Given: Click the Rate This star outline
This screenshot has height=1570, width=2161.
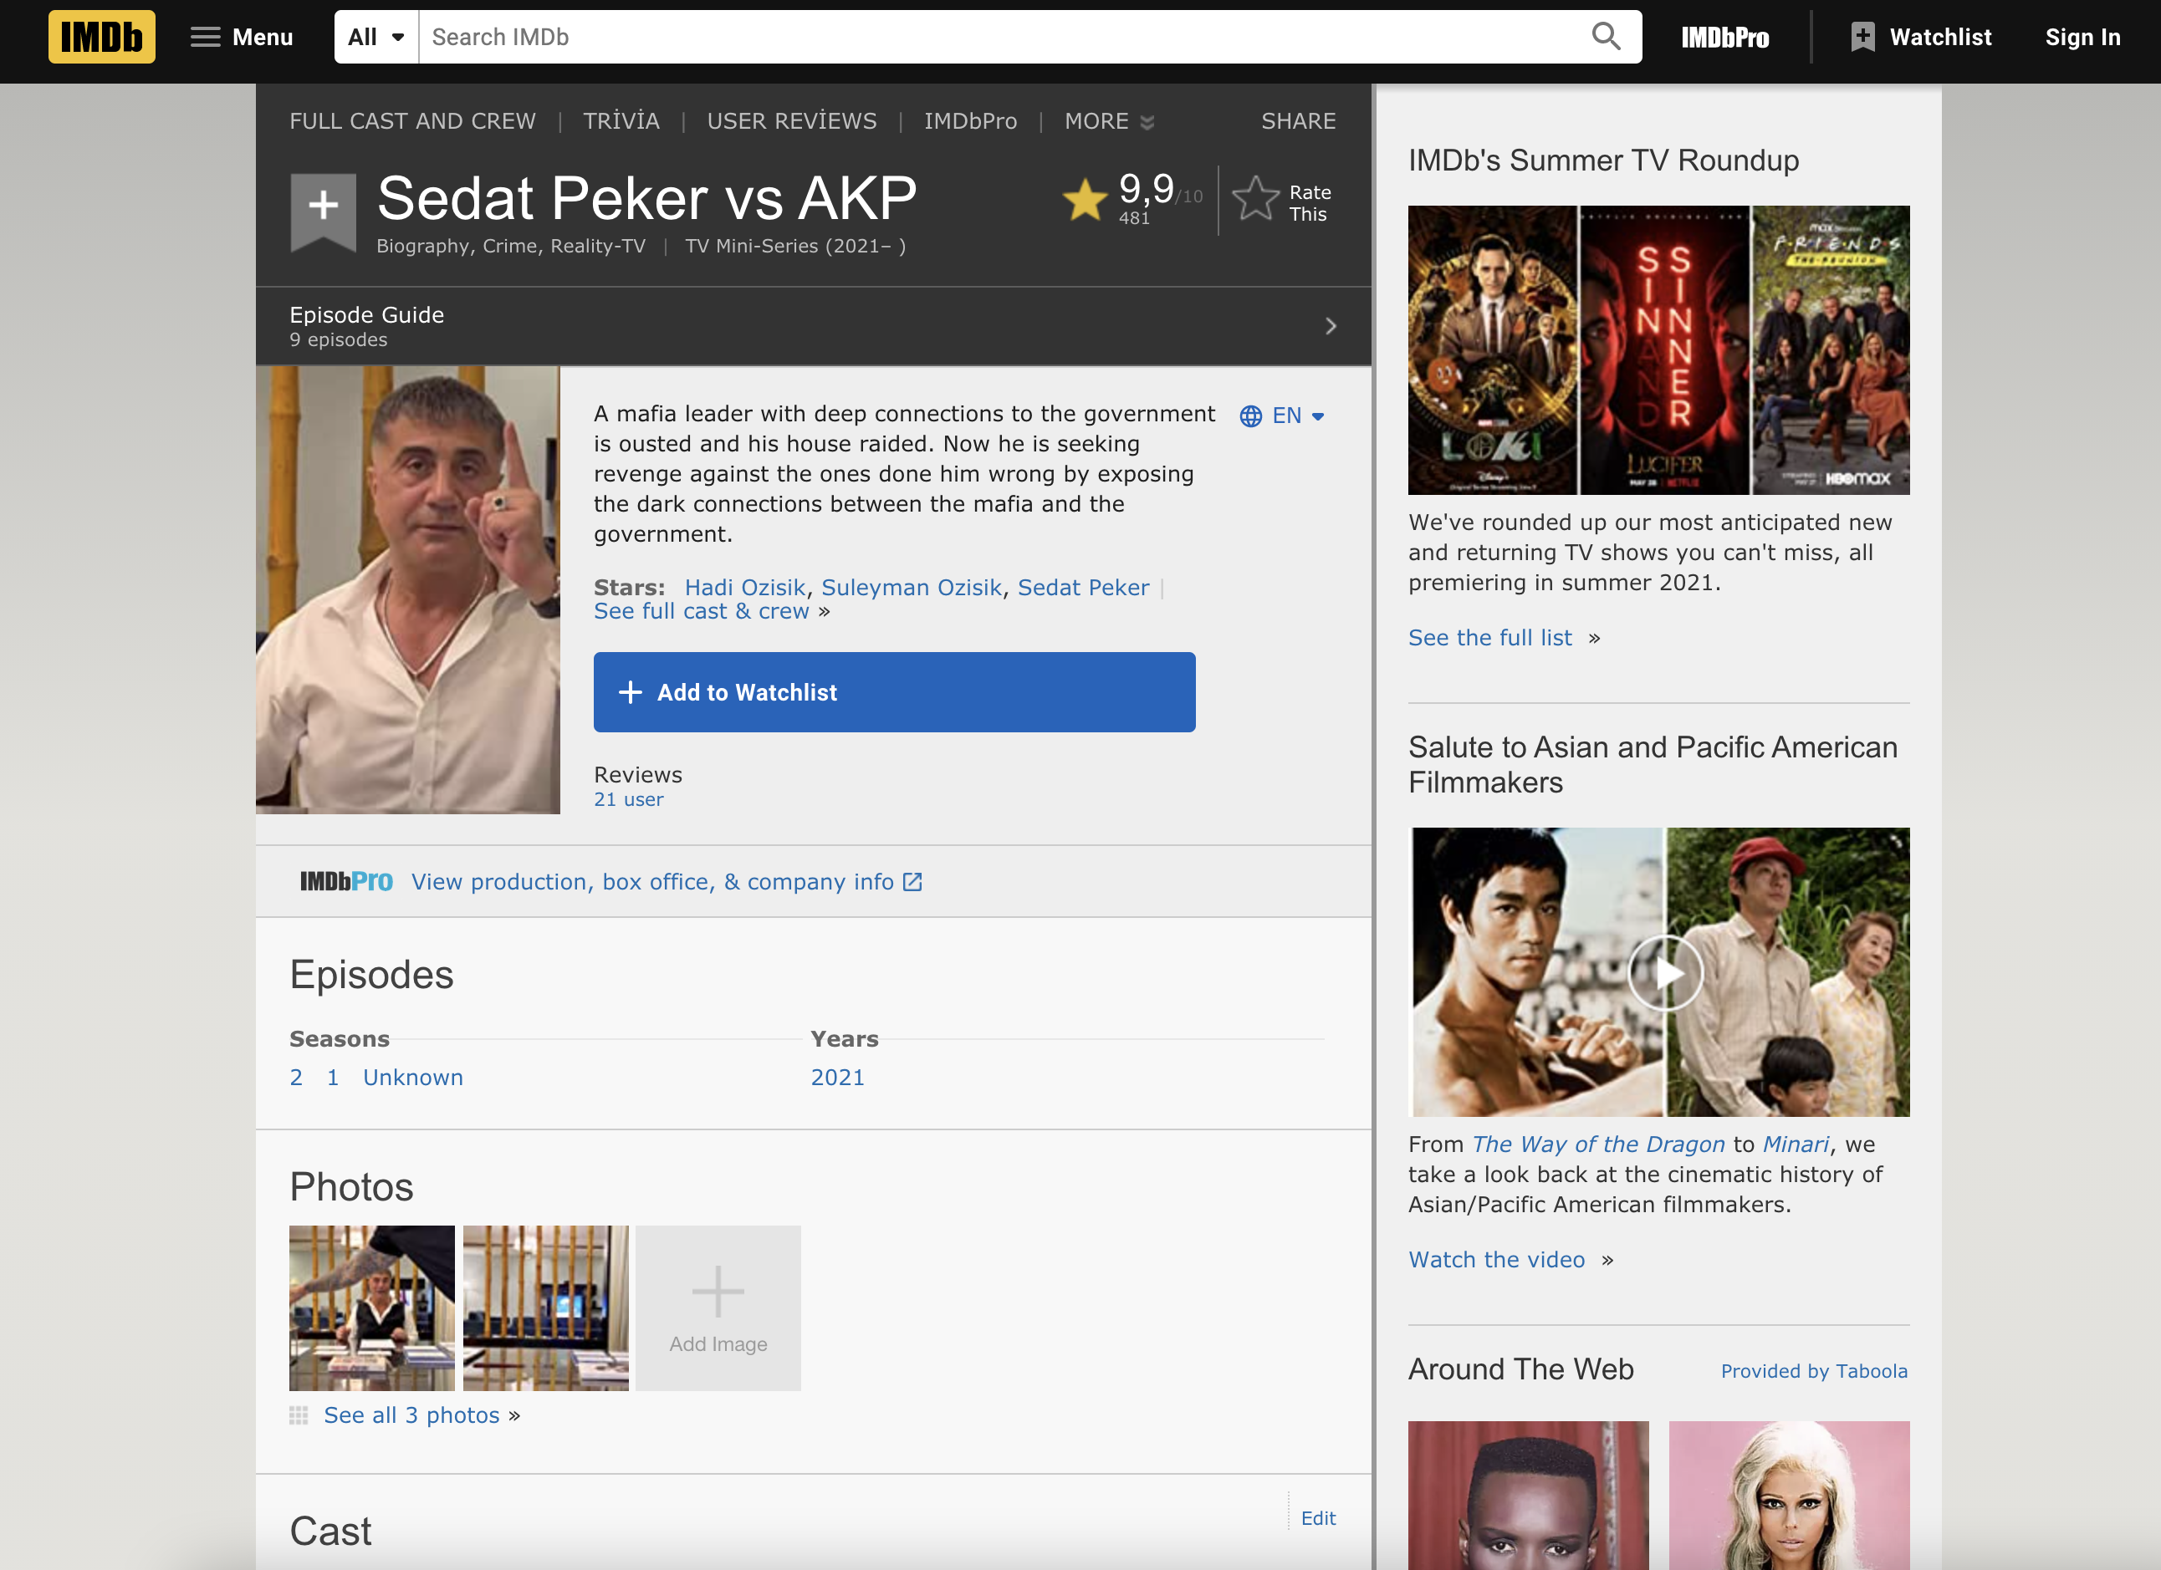Looking at the screenshot, I should click(x=1254, y=200).
